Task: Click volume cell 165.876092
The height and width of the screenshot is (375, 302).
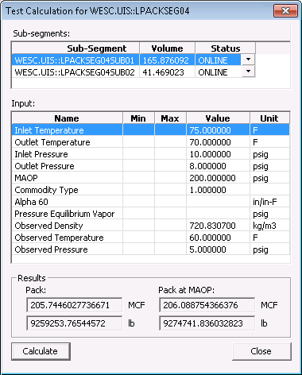Action: coord(167,60)
